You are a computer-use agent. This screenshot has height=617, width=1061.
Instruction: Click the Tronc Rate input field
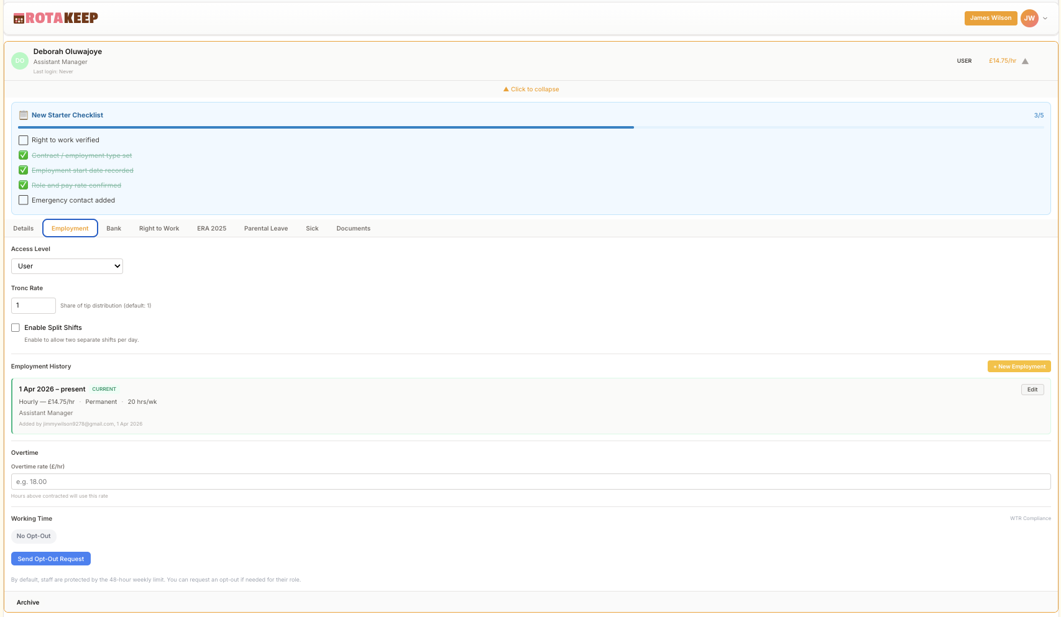34,305
